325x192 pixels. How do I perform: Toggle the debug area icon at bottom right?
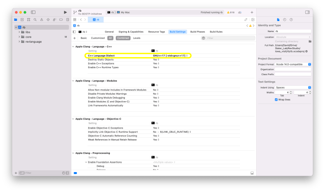click(x=252, y=173)
